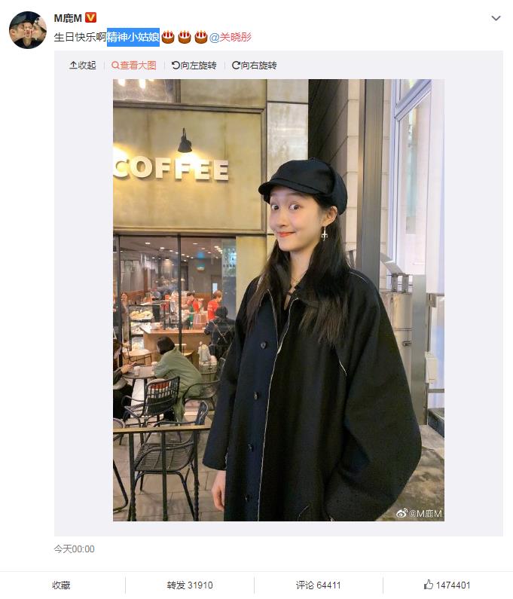The image size is (513, 599).
Task: Open the M鹿M username link
Action: pos(68,18)
